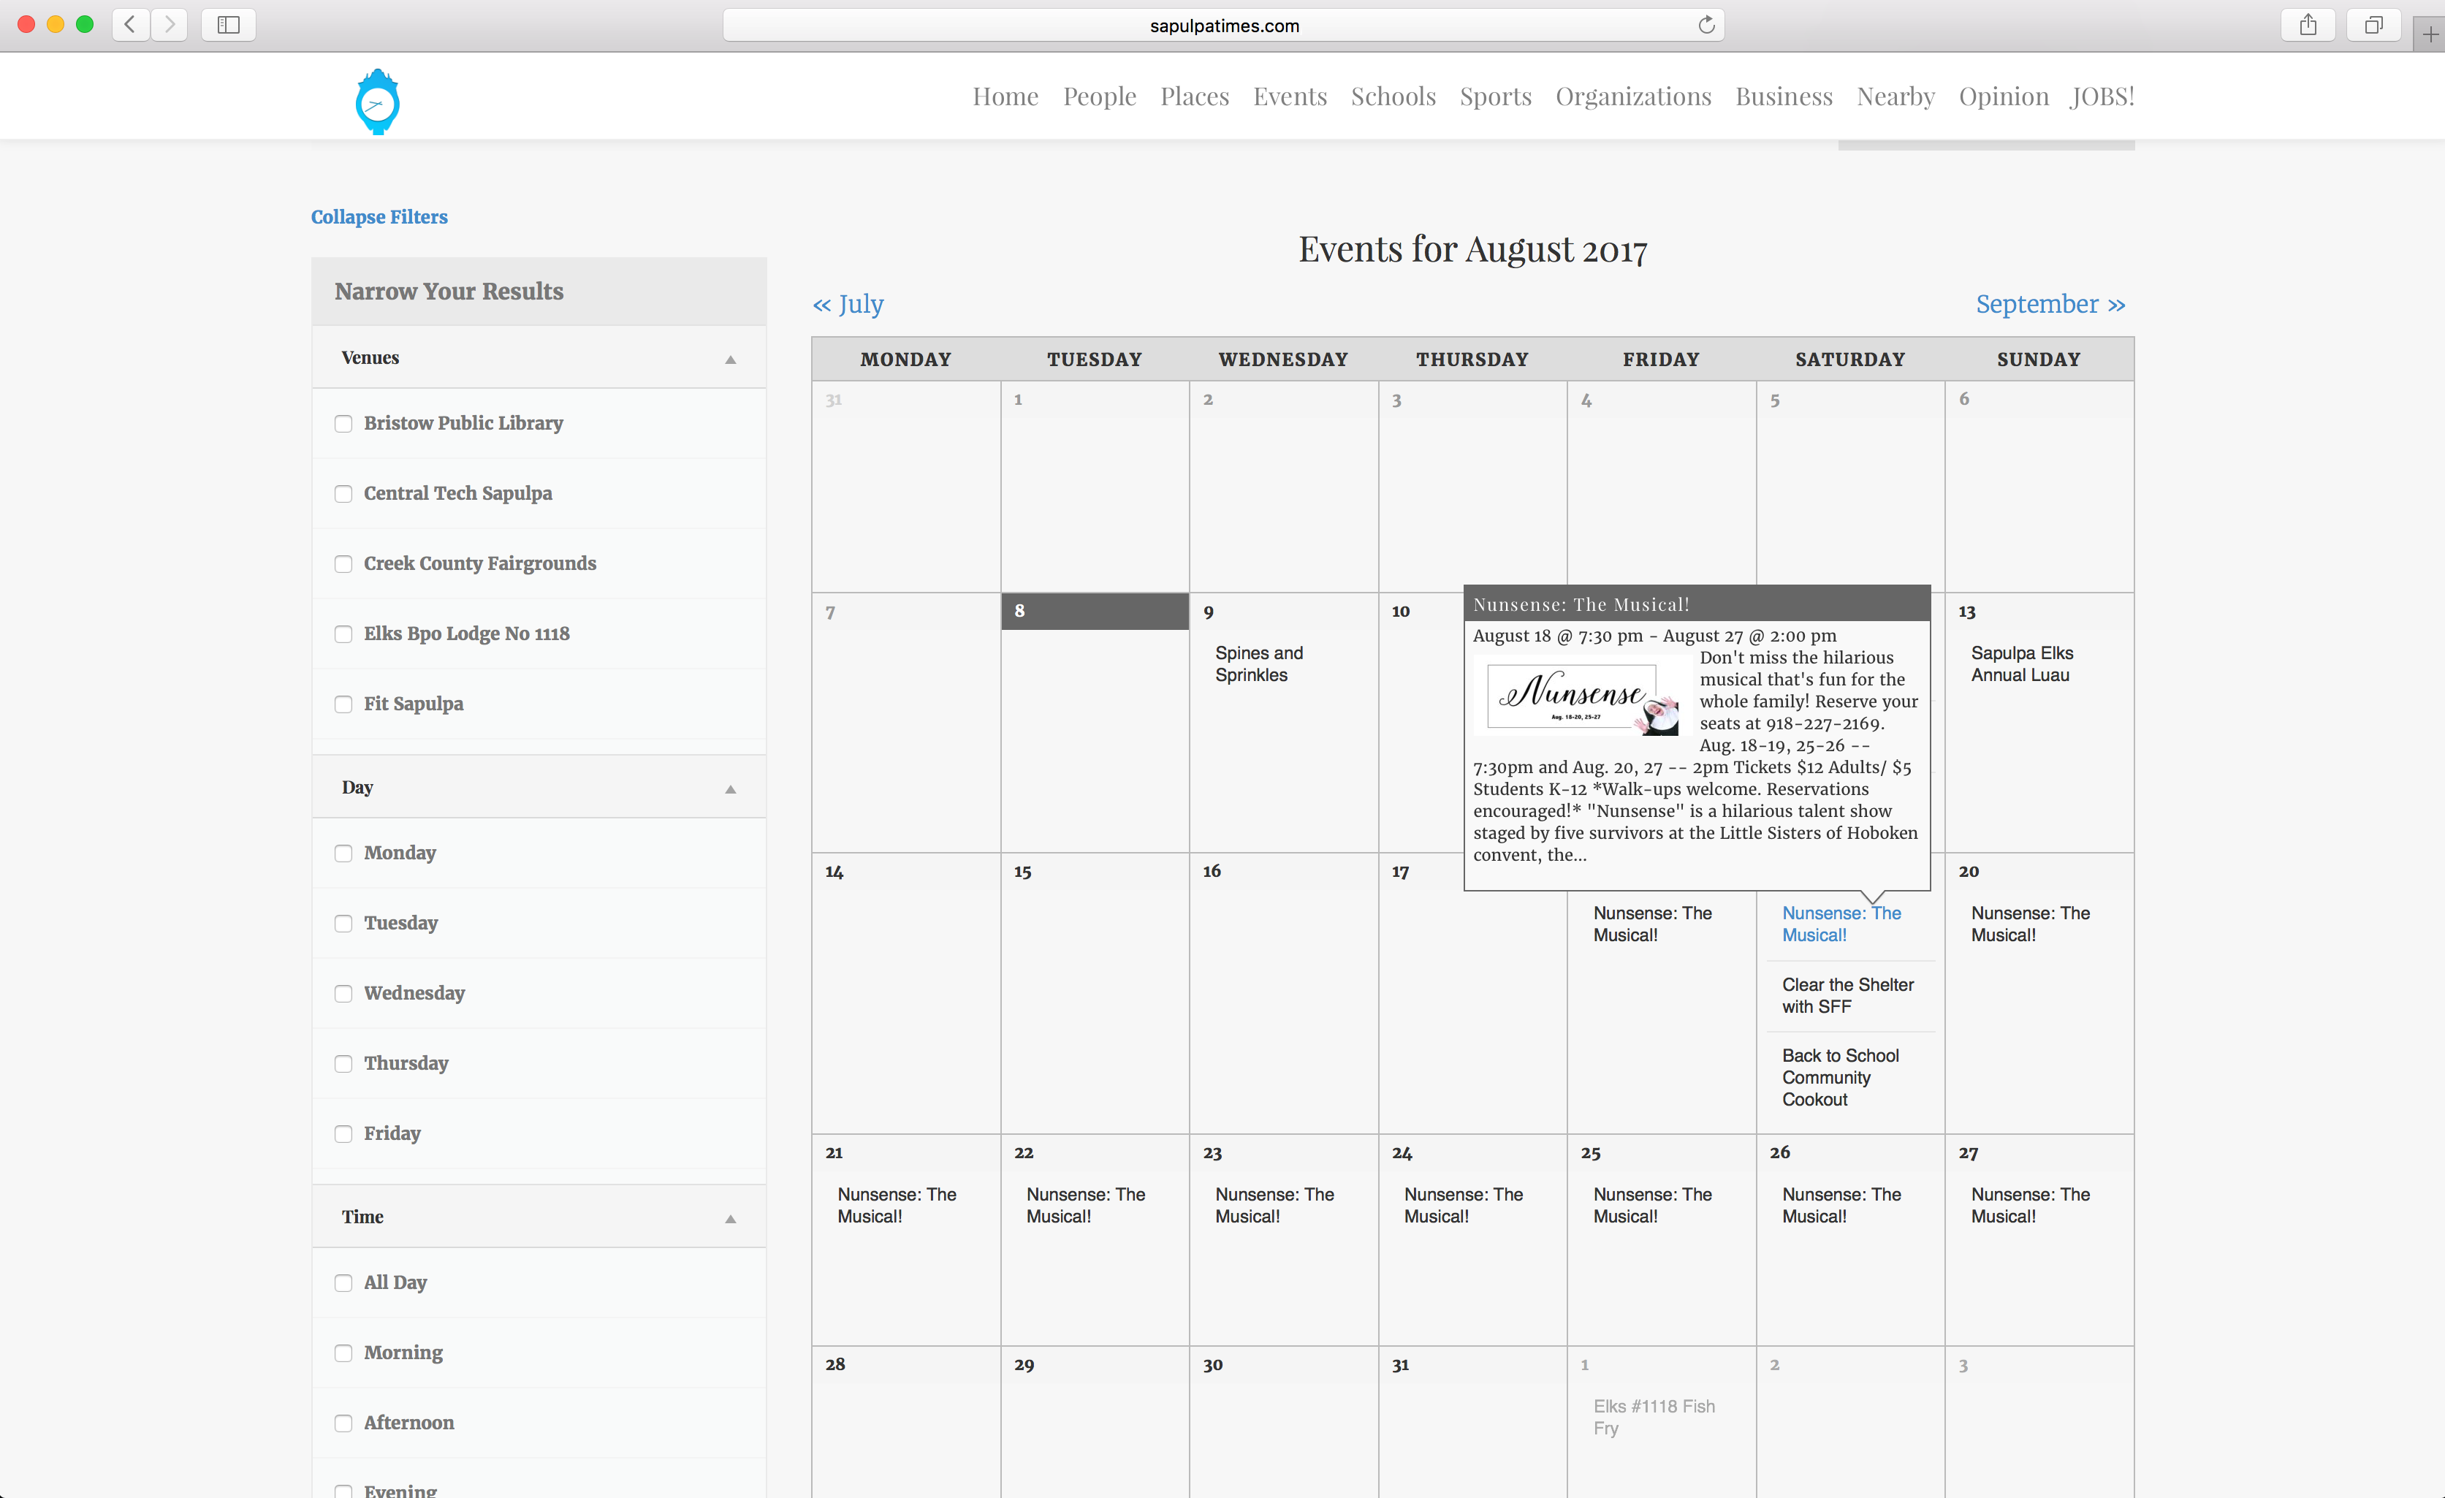Open Back to School Community Cookout event

click(x=1840, y=1077)
